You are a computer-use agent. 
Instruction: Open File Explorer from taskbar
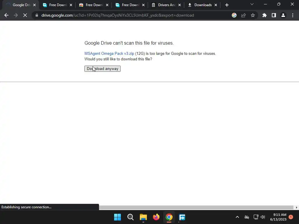143,217
